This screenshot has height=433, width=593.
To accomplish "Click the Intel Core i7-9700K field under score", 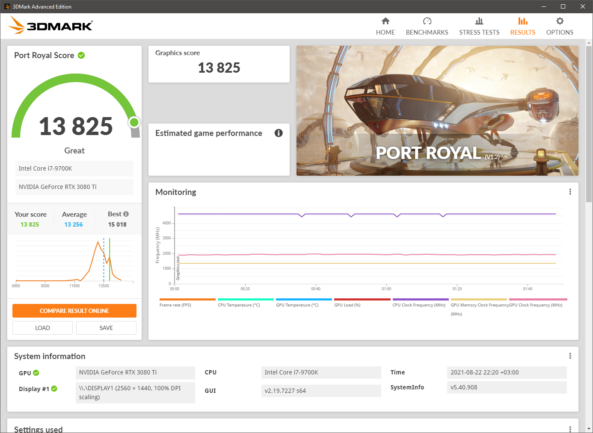I will tap(74, 168).
